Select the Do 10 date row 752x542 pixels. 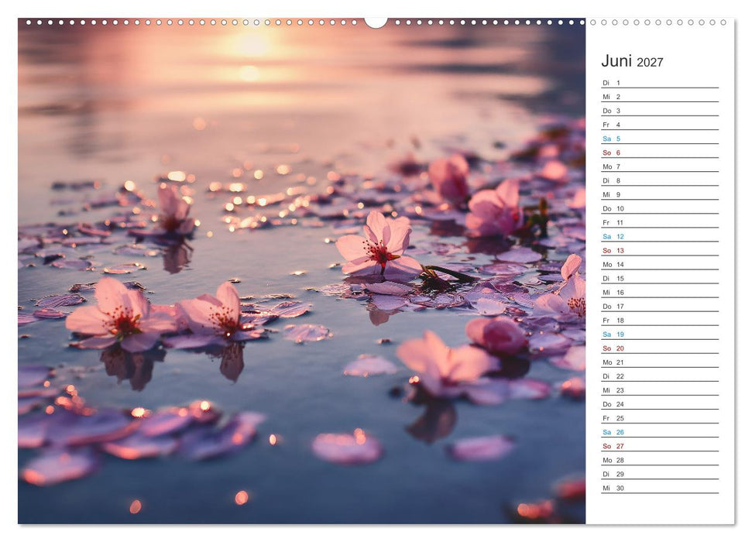(x=660, y=208)
